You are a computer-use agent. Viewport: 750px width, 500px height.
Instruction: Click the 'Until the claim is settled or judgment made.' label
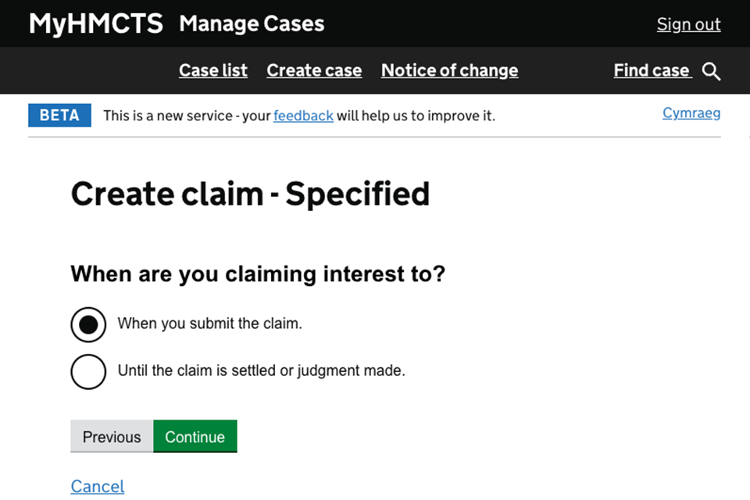(261, 370)
